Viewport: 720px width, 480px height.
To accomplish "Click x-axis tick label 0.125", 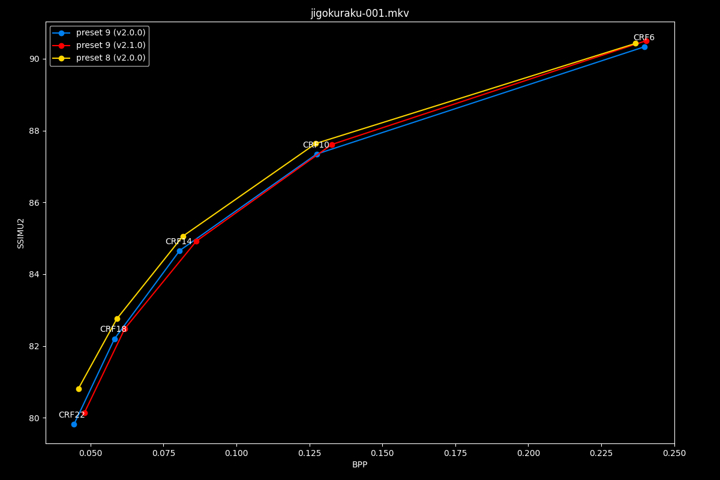I will (x=310, y=454).
